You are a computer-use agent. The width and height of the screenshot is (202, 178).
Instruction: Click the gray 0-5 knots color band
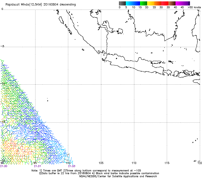click(122, 3)
